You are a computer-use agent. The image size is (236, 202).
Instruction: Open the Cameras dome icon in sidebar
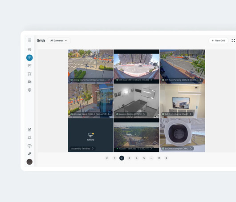(29, 50)
